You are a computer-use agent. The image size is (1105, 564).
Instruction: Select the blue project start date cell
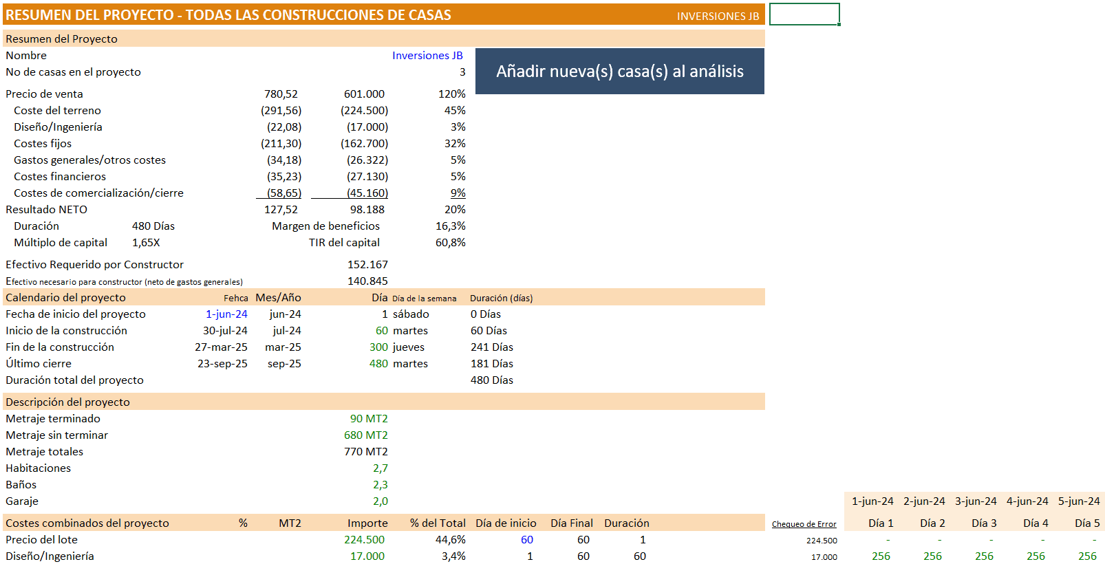[x=226, y=314]
